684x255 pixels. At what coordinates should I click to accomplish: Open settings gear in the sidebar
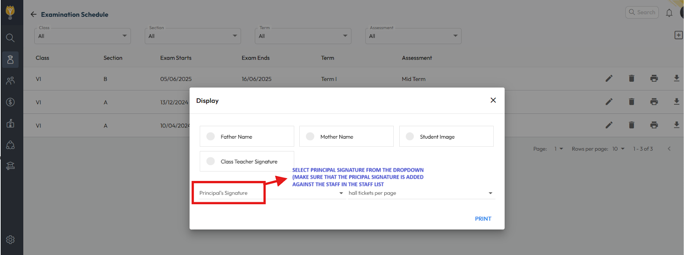[x=11, y=240]
